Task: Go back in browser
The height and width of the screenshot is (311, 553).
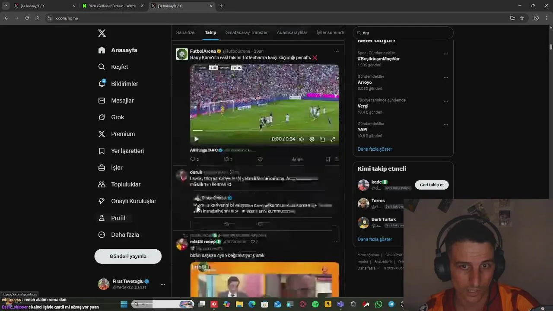Action: click(x=6, y=18)
